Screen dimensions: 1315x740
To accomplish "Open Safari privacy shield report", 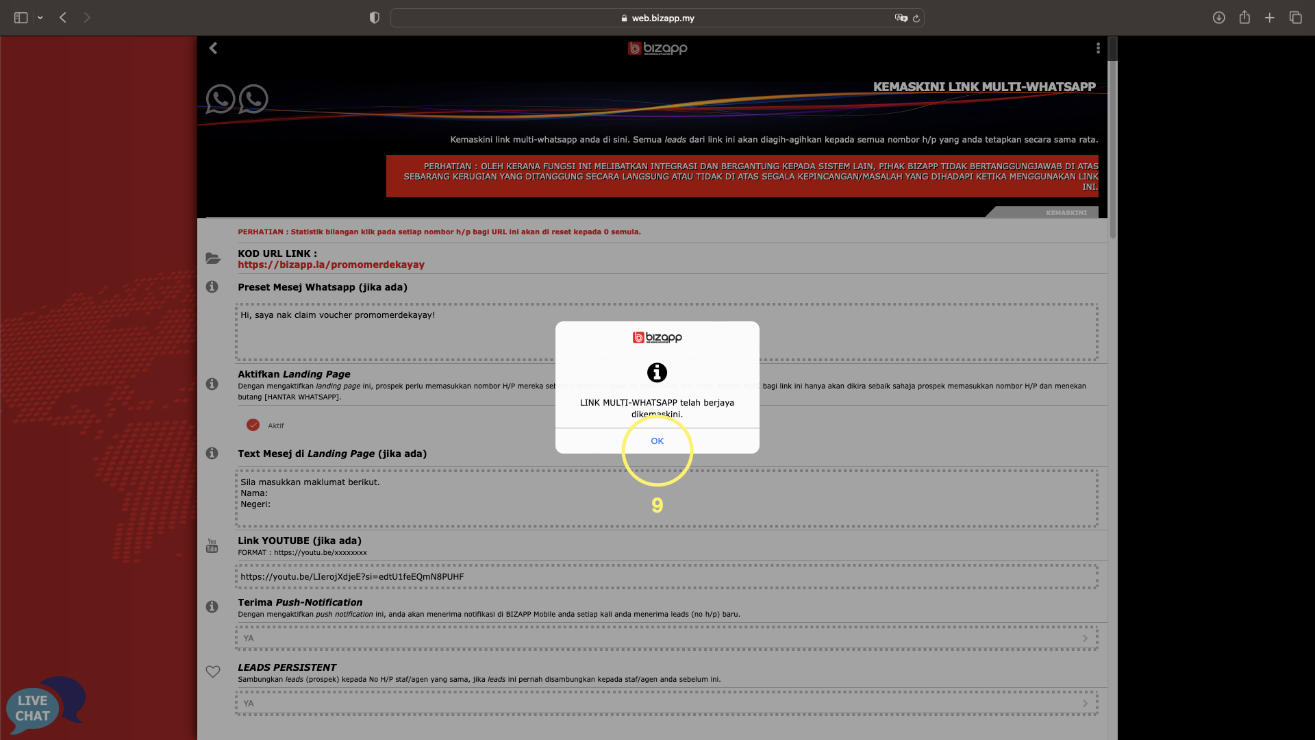I will pyautogui.click(x=374, y=18).
